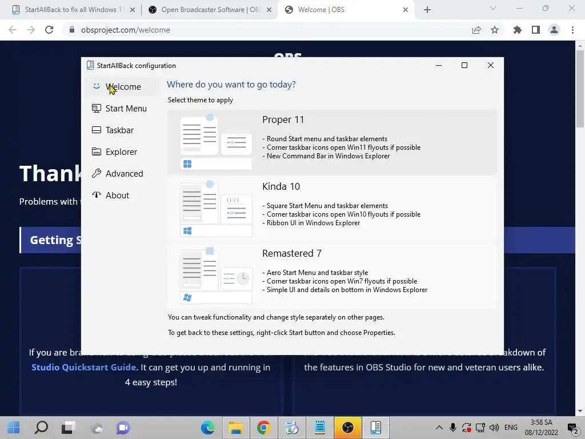Close the StartAllBack browser tab
585x439 pixels.
(133, 10)
